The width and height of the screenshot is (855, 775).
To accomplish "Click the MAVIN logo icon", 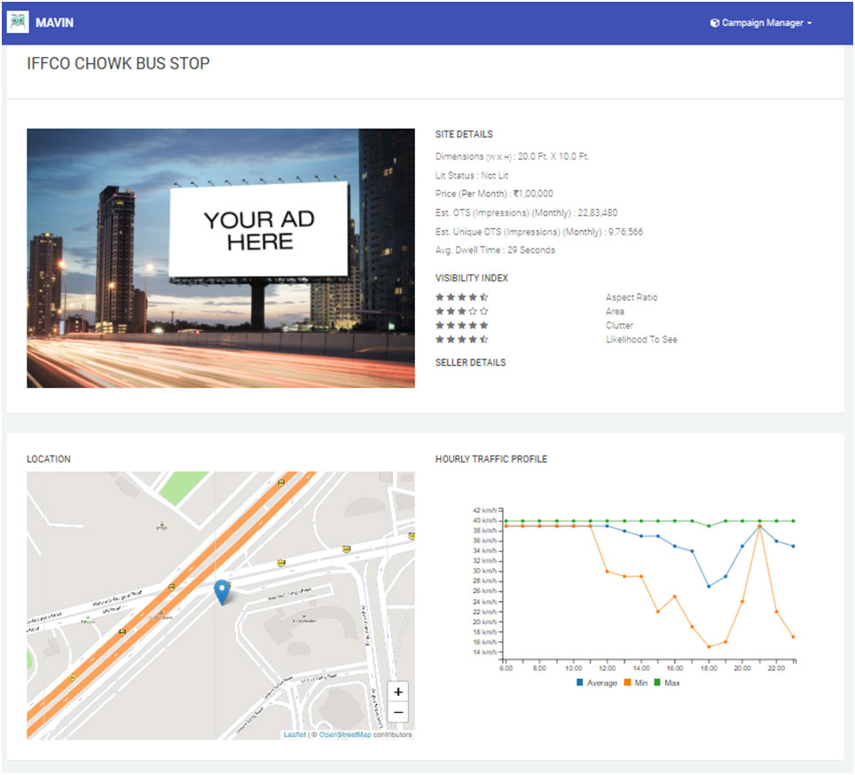I will [x=18, y=22].
